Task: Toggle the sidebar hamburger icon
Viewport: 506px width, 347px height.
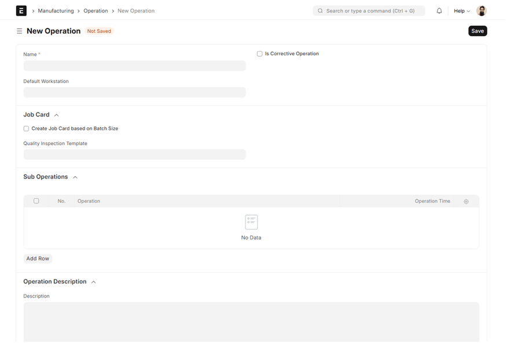Action: pyautogui.click(x=19, y=31)
